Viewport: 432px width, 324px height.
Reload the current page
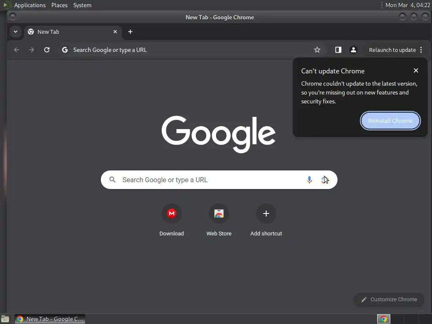pyautogui.click(x=47, y=50)
